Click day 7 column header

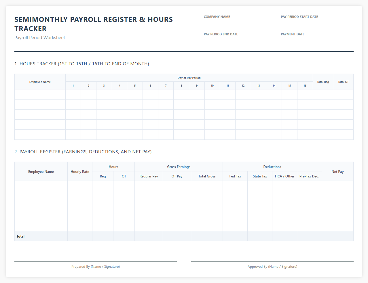pyautogui.click(x=166, y=86)
